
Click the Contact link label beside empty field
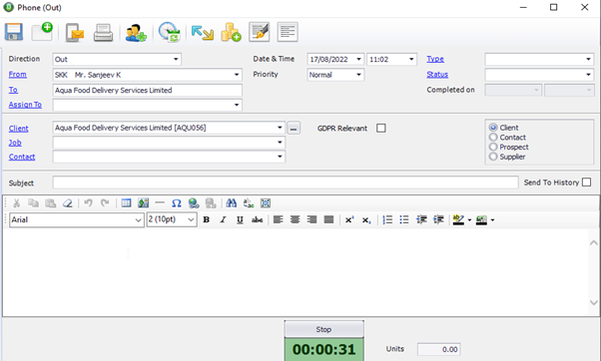pyautogui.click(x=22, y=157)
